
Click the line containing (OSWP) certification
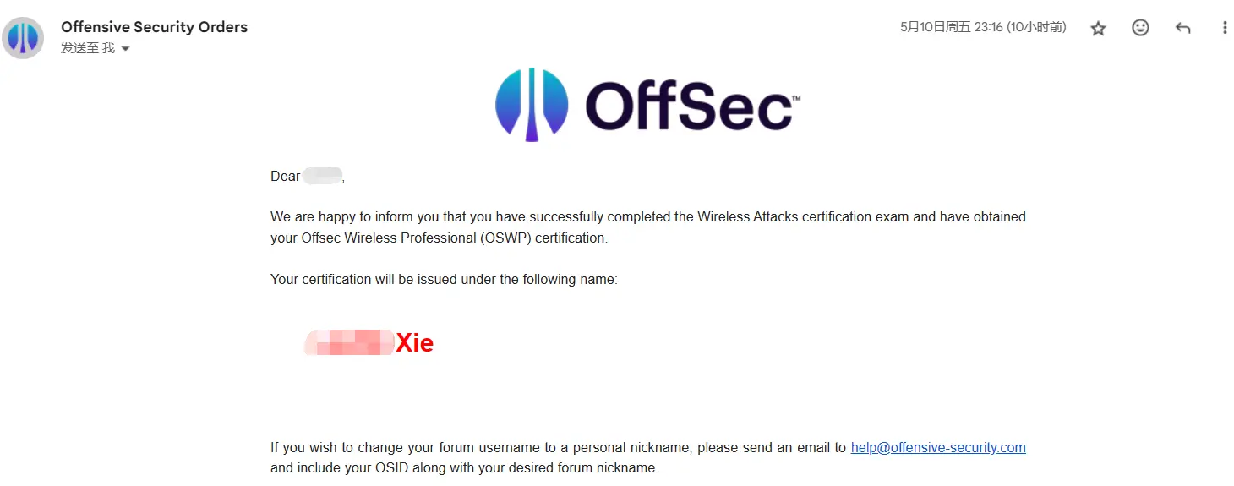click(439, 238)
